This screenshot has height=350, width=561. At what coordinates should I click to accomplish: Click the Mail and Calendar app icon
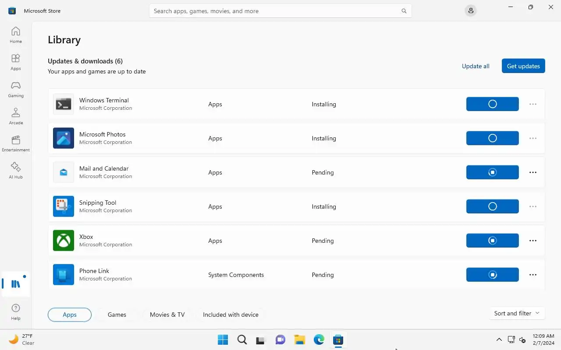coord(64,172)
